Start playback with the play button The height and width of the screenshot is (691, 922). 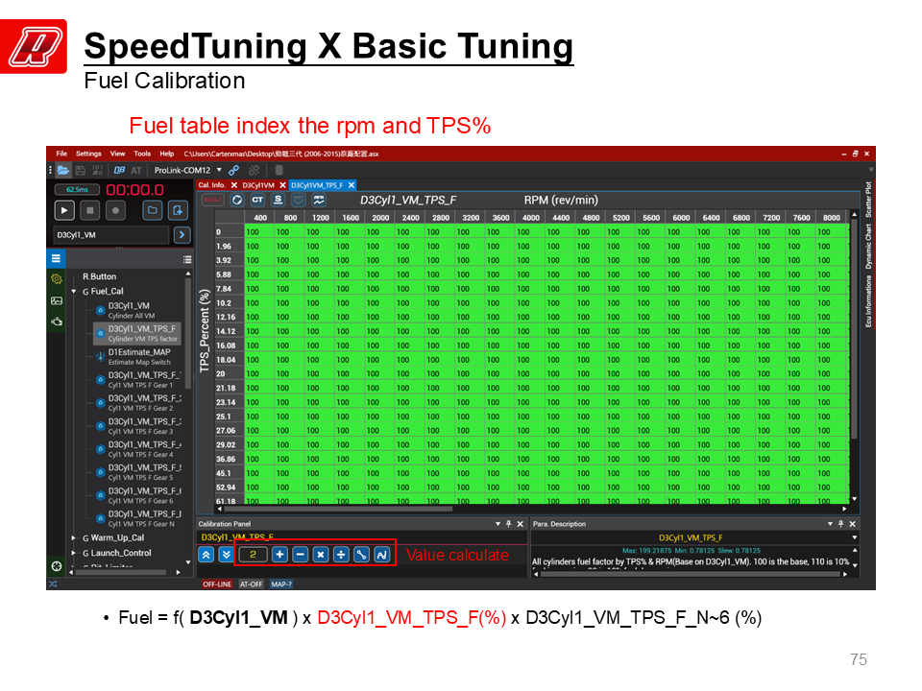pos(64,210)
